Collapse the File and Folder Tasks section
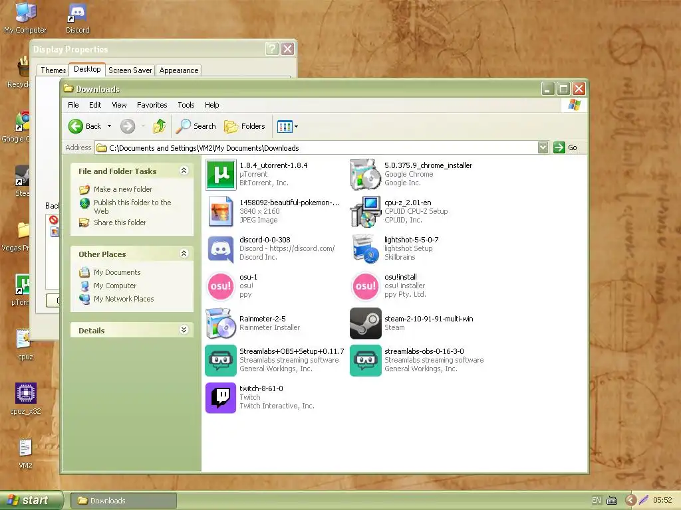Screen dimensions: 681x510 point(184,171)
